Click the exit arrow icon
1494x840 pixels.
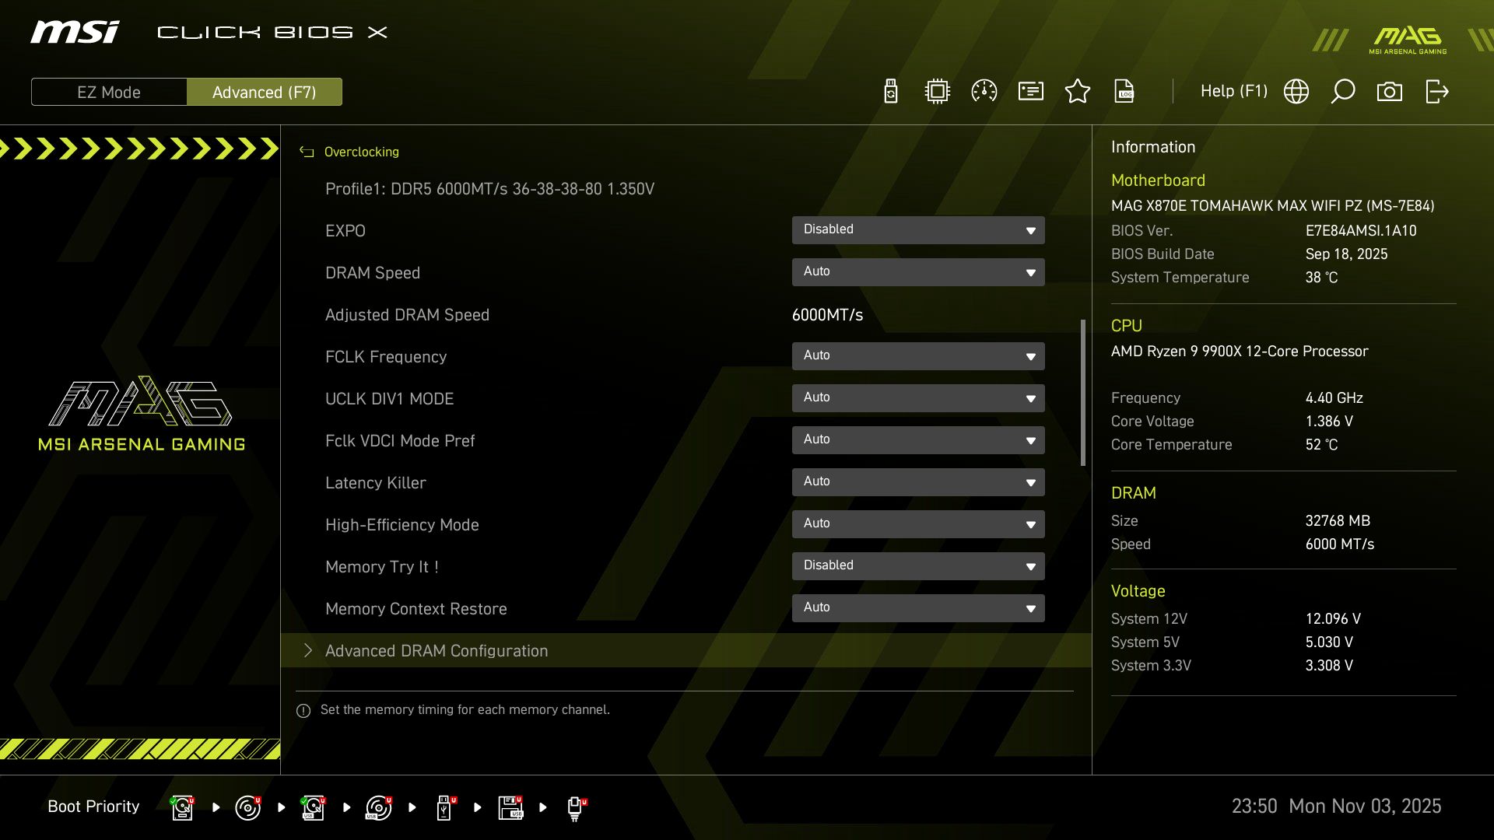point(1436,91)
